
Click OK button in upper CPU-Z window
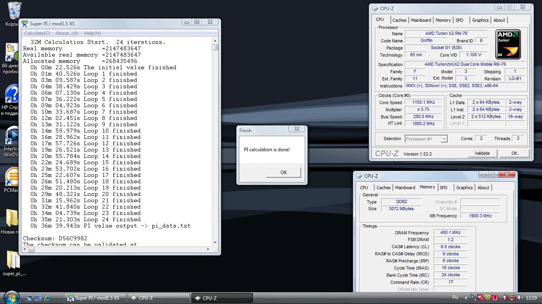tap(514, 153)
